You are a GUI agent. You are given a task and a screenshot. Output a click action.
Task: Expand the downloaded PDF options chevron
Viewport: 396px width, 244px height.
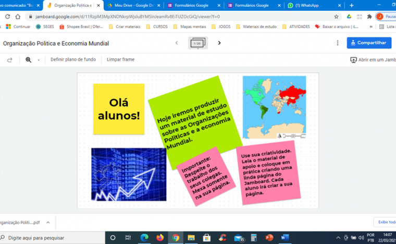coord(48,222)
